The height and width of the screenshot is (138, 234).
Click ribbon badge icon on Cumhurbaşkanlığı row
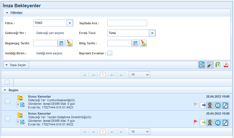pos(210,105)
